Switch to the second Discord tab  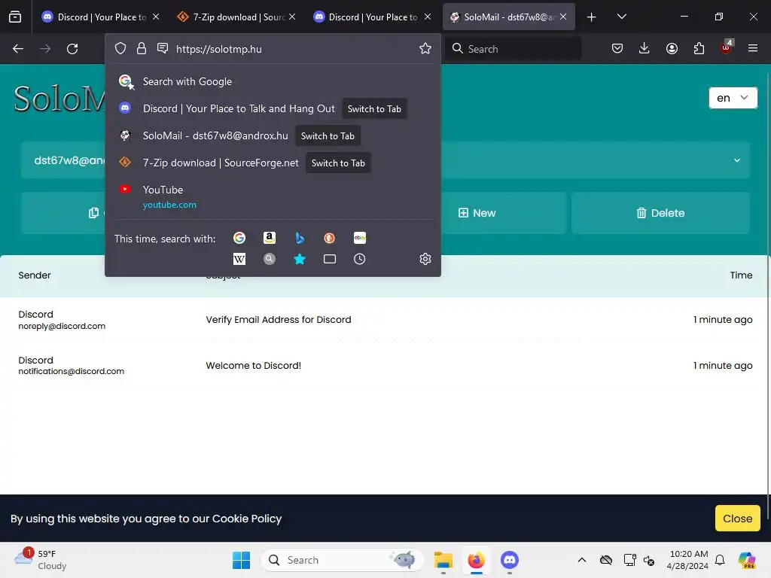(x=373, y=17)
